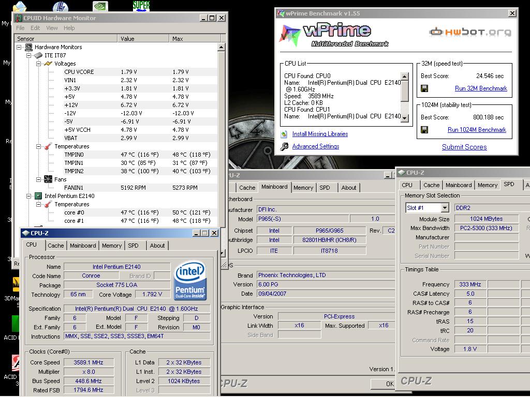Click the Hardware Monitors computer icon

point(29,47)
